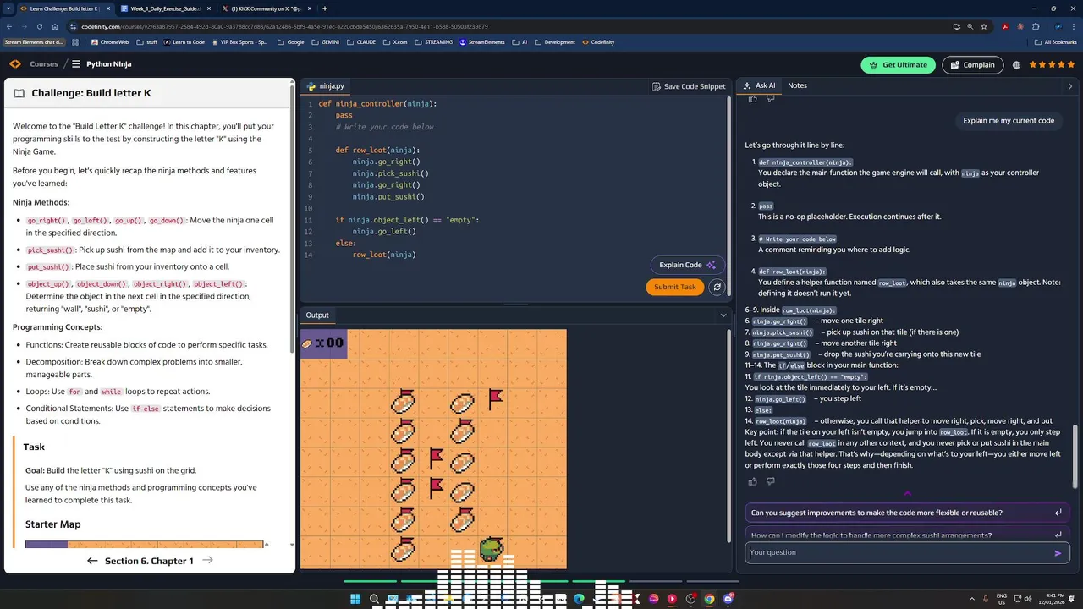Open the CLAUDE bookmarks folder
The height and width of the screenshot is (609, 1083).
tap(360, 41)
